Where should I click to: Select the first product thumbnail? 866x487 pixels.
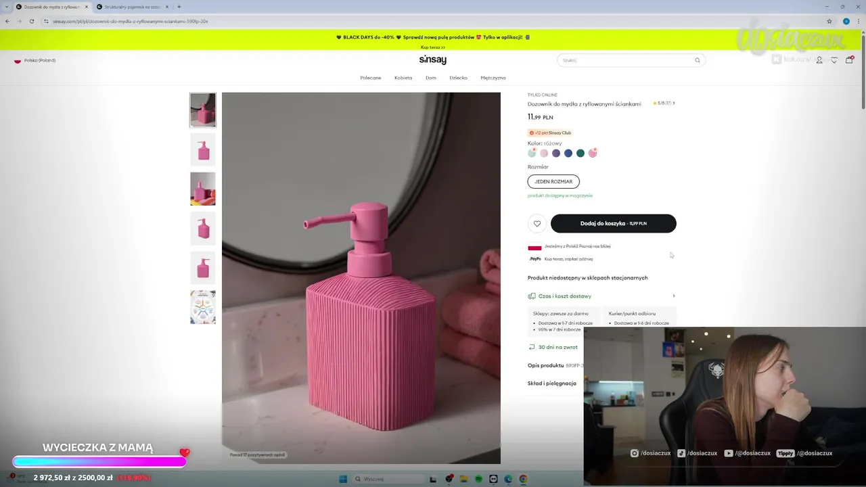(x=203, y=110)
